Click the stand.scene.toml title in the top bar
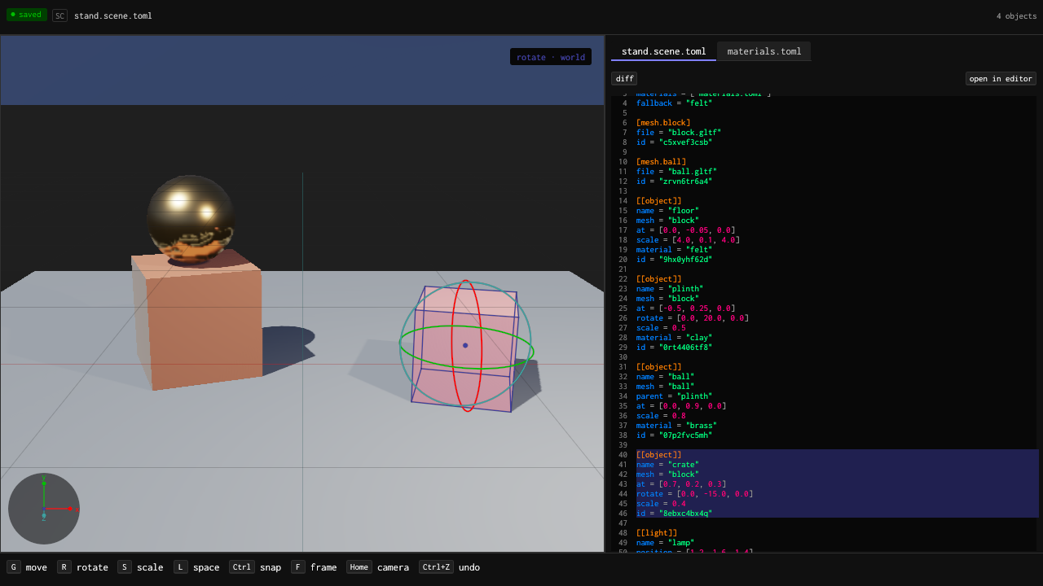 tap(113, 15)
